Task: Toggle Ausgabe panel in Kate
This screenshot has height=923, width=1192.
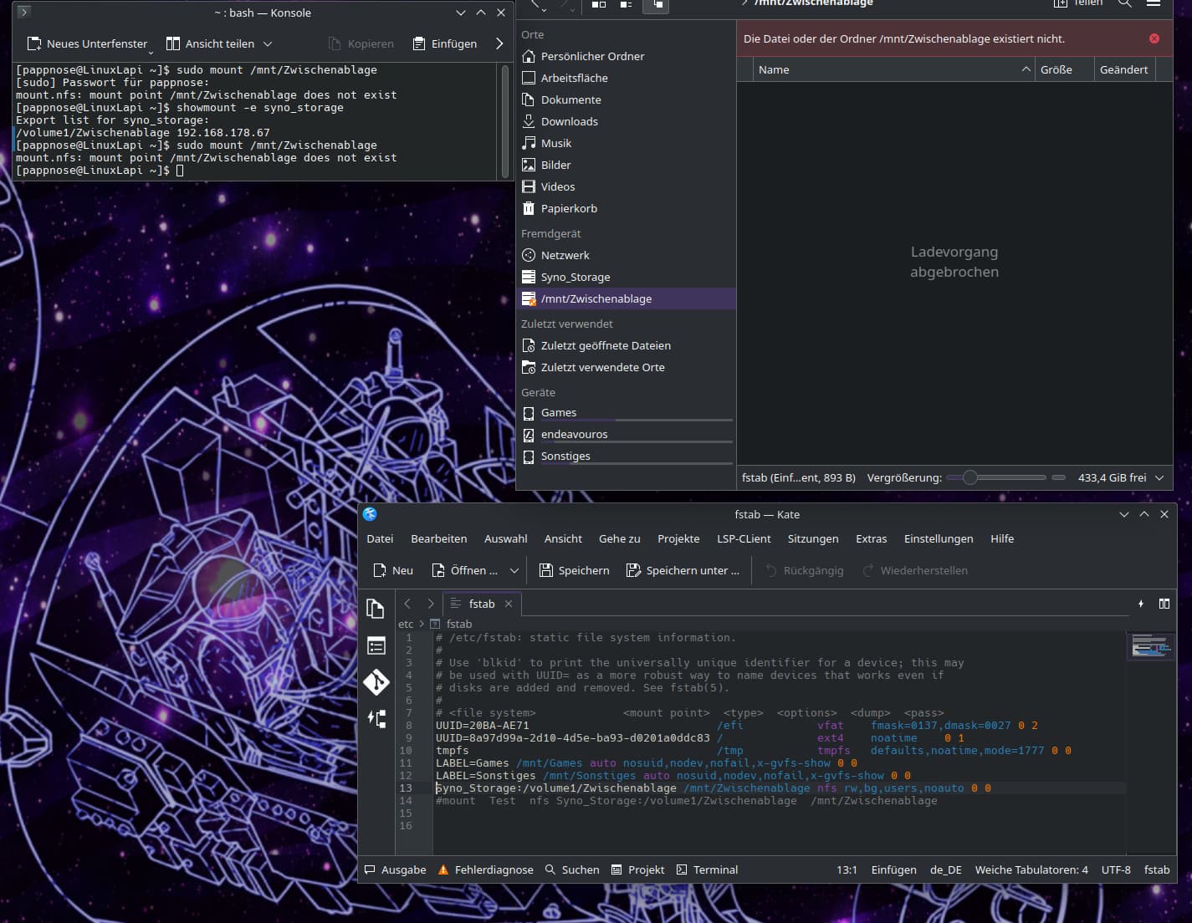Action: 395,869
